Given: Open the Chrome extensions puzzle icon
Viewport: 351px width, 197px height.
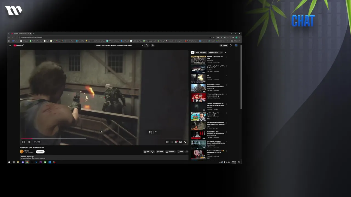Looking at the screenshot, I should [x=228, y=37].
